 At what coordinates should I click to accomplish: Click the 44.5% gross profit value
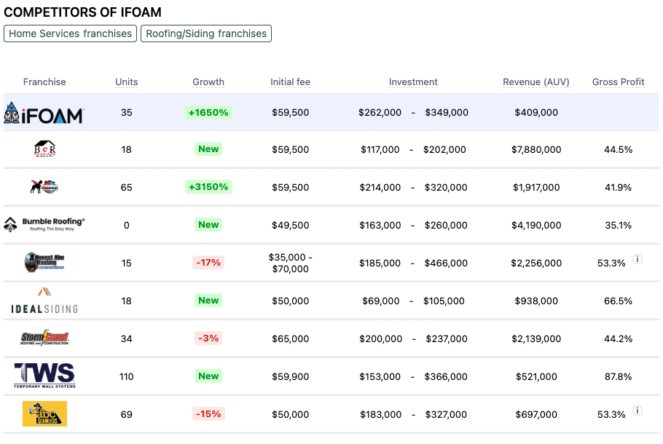pos(618,149)
